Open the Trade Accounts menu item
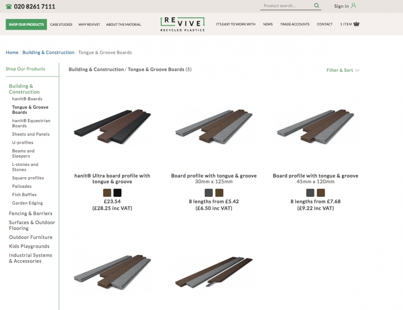 pyautogui.click(x=294, y=24)
